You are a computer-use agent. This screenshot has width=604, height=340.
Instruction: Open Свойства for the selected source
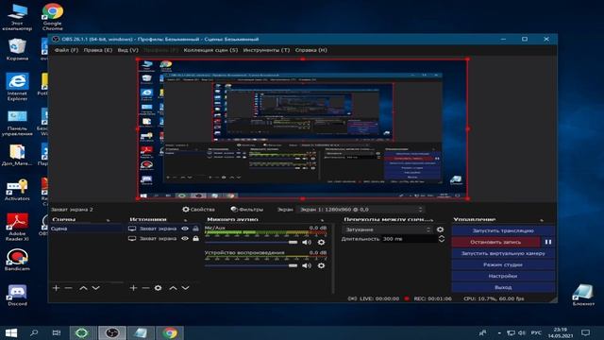[x=198, y=210]
